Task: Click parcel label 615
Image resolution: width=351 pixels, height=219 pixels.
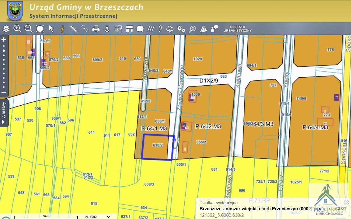Action: (x=94, y=204)
